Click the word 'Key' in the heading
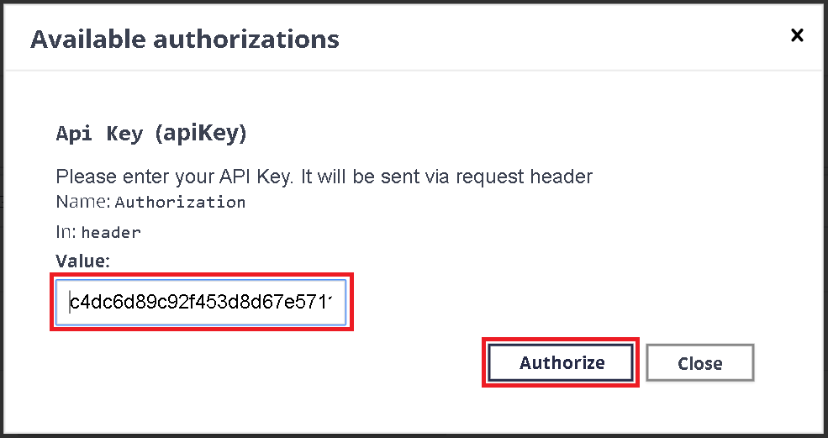828x438 pixels. [x=124, y=134]
